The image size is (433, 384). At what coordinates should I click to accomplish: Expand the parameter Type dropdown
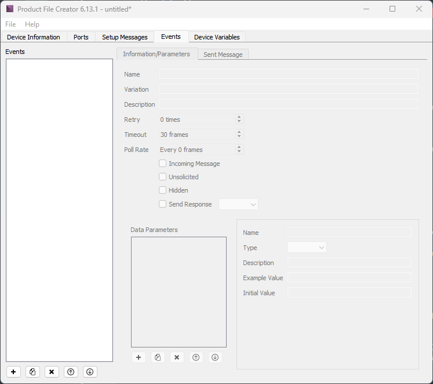click(307, 248)
